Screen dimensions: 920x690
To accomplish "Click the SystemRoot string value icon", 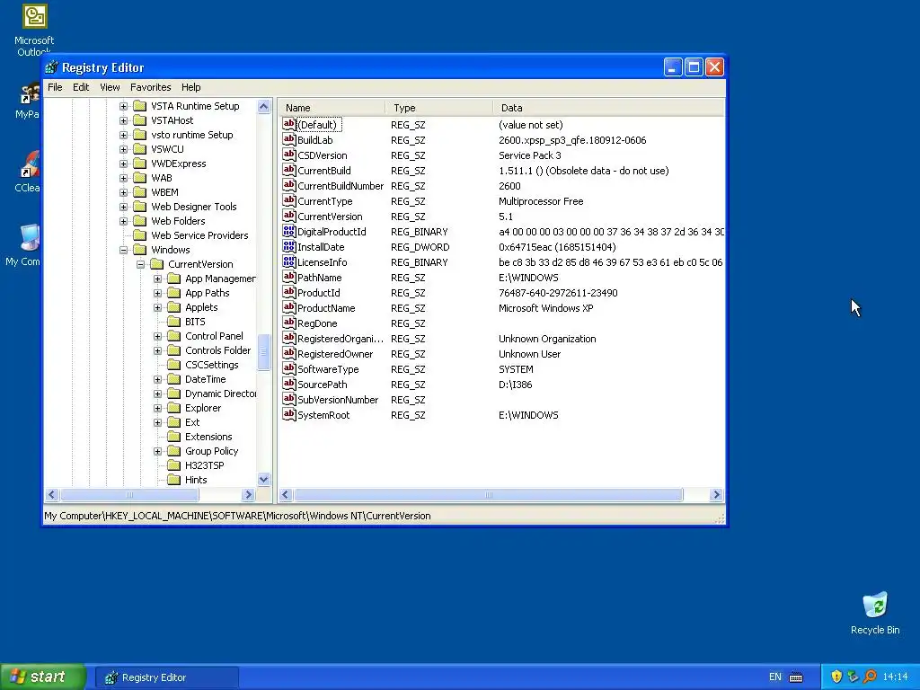I will point(288,414).
